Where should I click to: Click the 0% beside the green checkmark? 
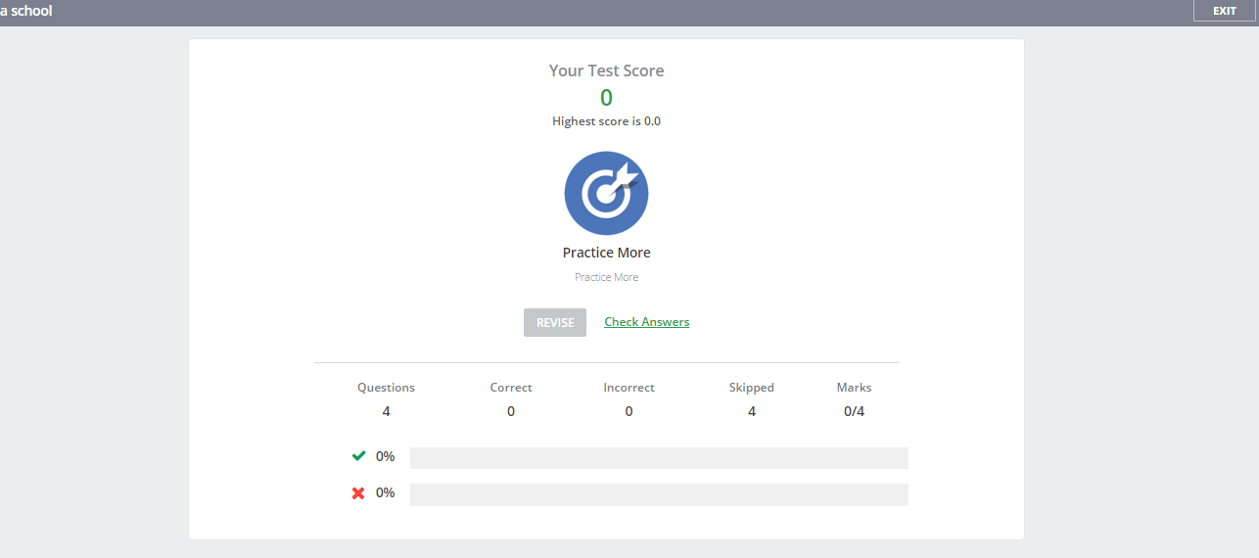(385, 456)
